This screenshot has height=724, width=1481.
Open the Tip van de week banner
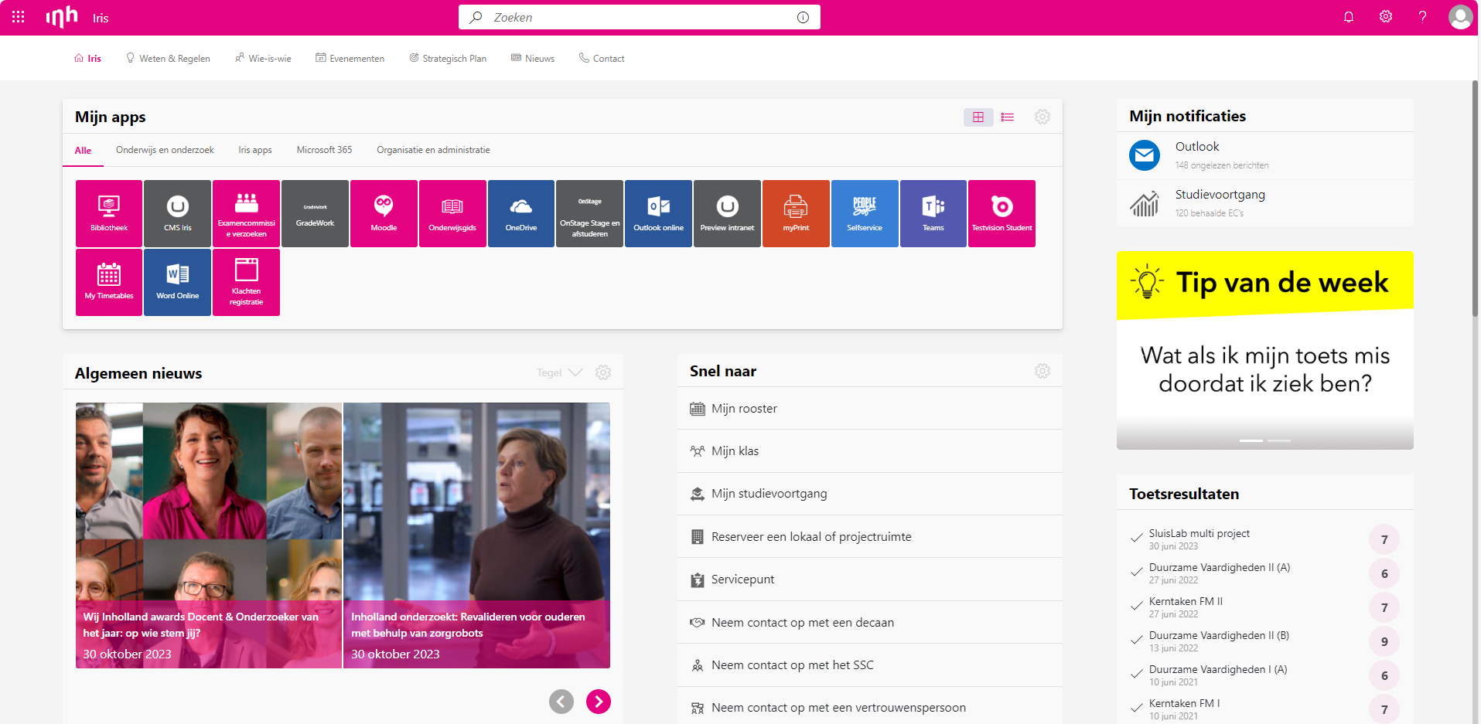[x=1265, y=350]
